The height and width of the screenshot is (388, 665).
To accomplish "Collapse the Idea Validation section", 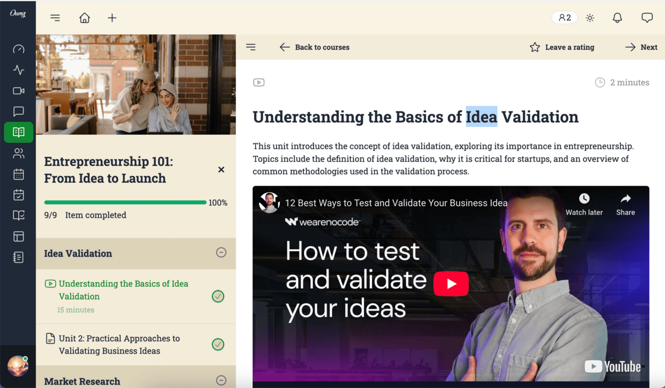I will pyautogui.click(x=221, y=253).
